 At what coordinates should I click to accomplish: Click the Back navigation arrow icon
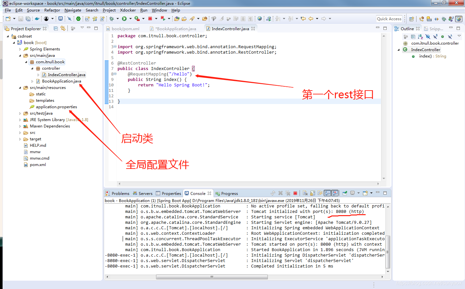coord(311,19)
